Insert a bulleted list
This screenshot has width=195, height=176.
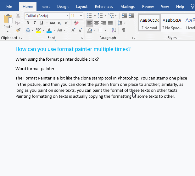[89, 16]
